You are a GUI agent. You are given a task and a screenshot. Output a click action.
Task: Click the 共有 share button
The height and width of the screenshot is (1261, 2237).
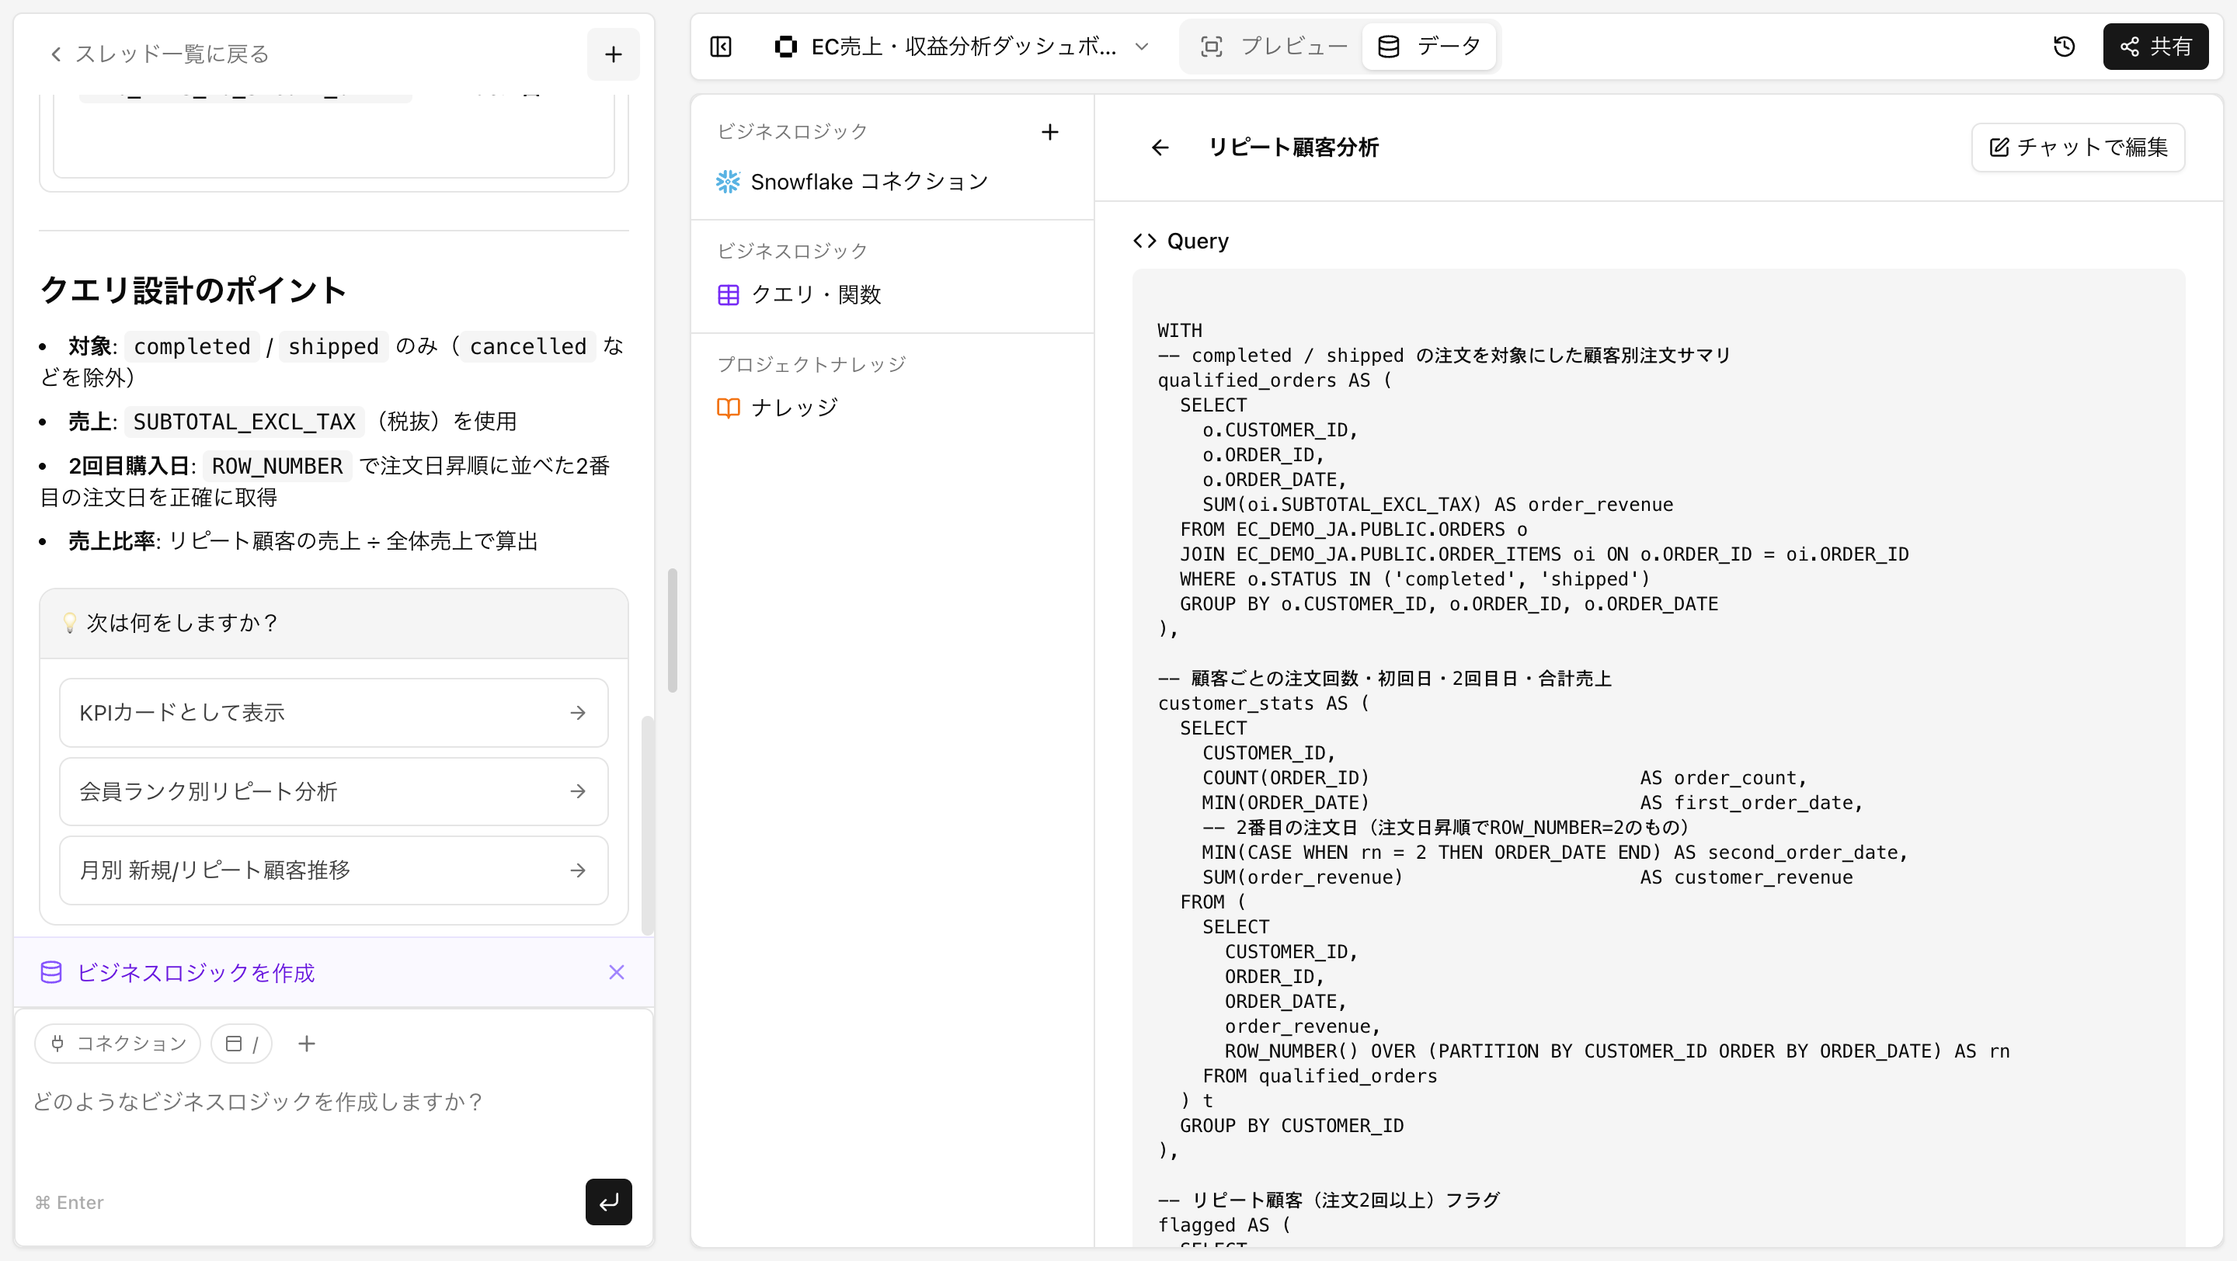pyautogui.click(x=2155, y=46)
